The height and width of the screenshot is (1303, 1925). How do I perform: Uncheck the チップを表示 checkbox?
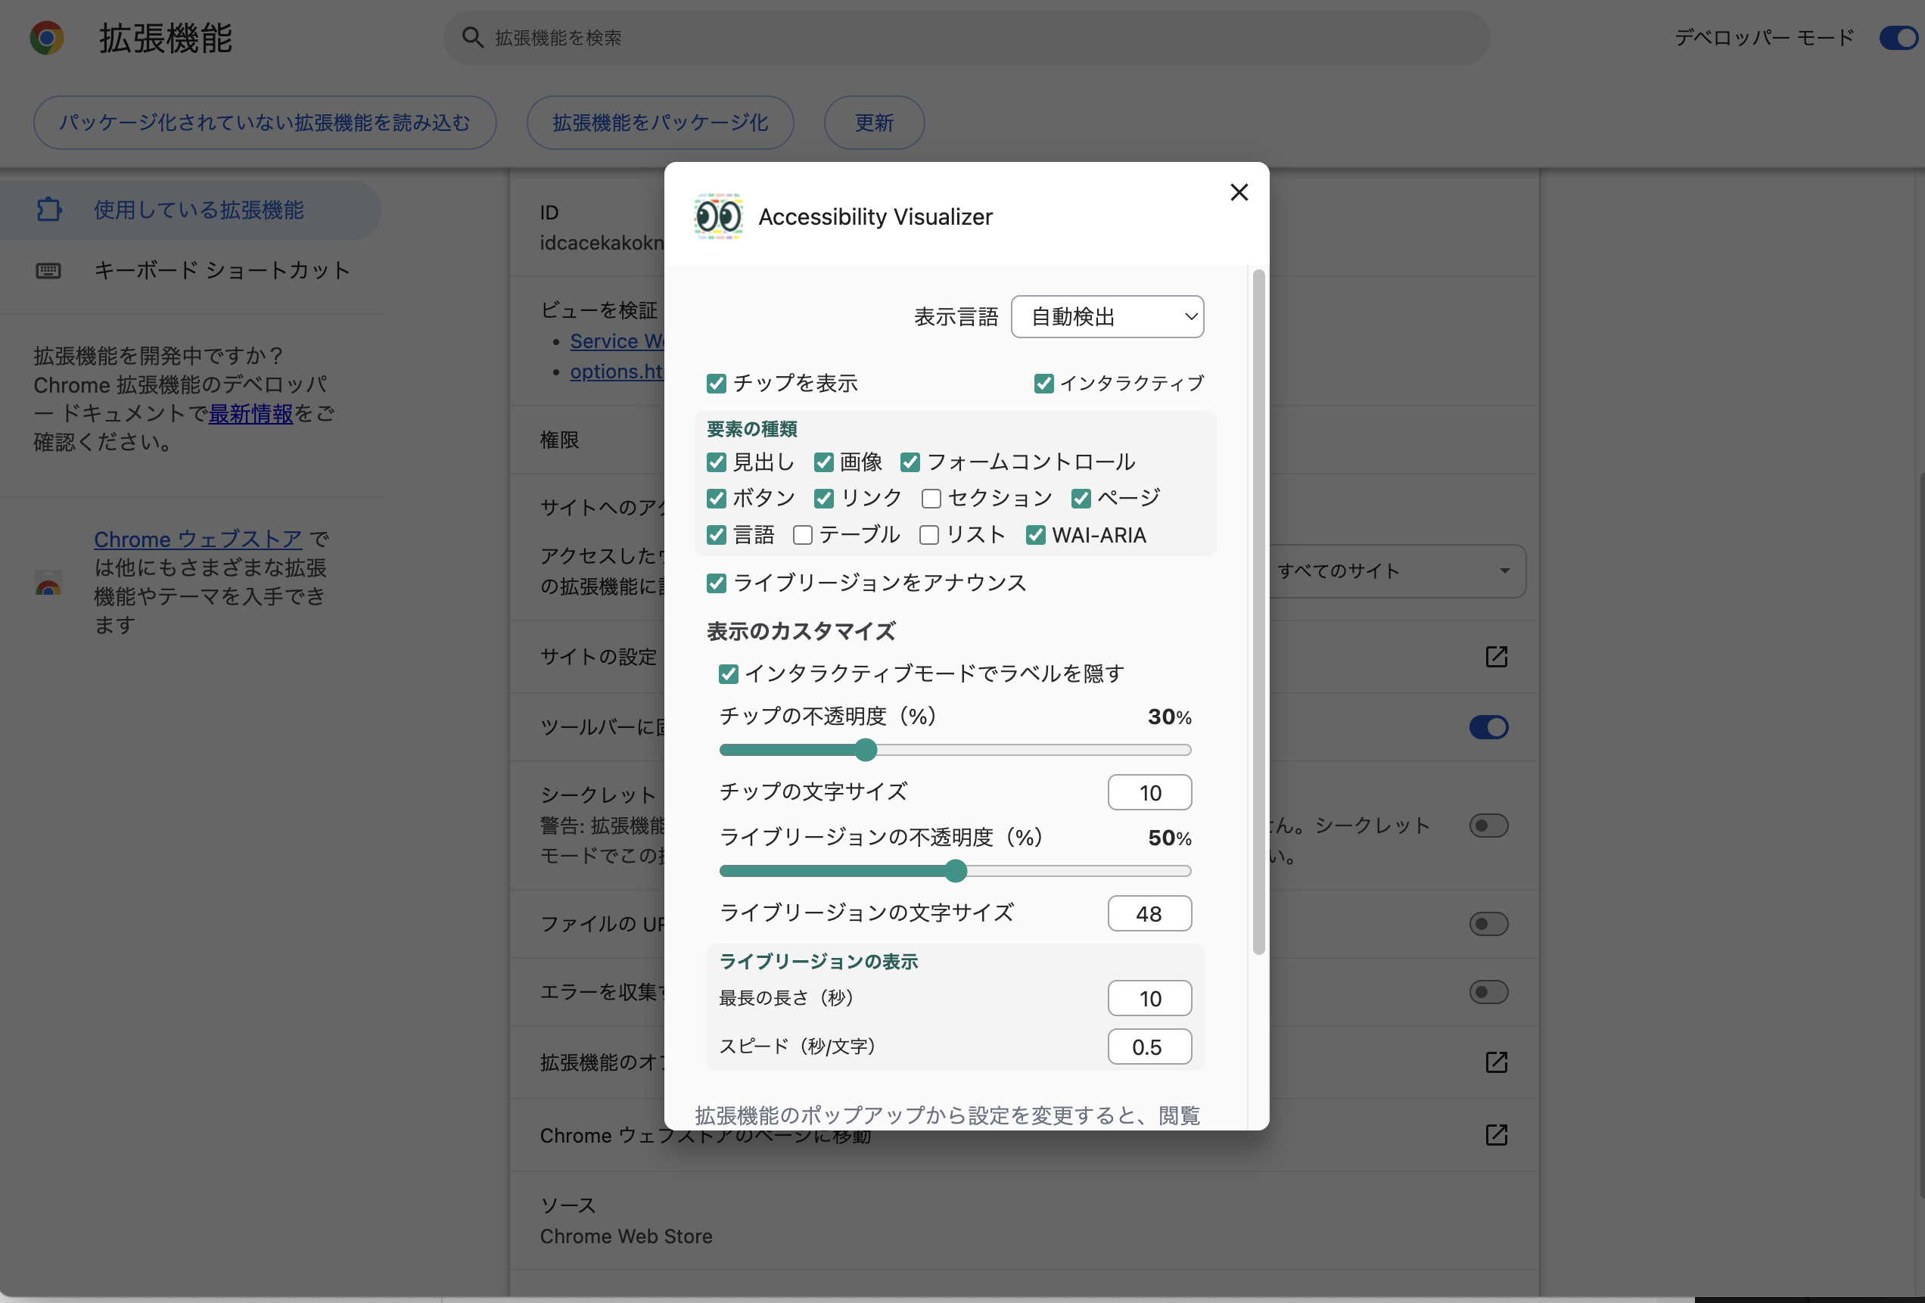(717, 384)
